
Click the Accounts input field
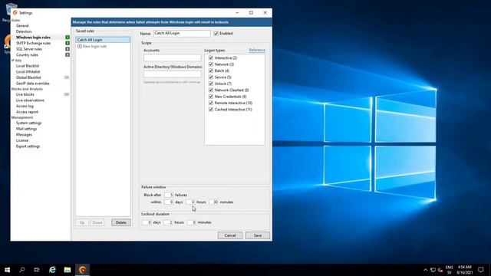[172, 58]
